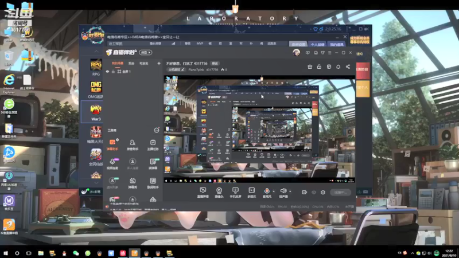Click the pill button beside the 直播伴侣 logo
Screen dimensions: 459x258
click(146, 52)
